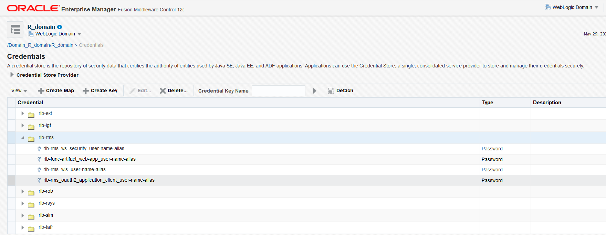The height and width of the screenshot is (235, 606).
Task: Follow the /Domain_R_domain/R_domain breadcrumb link
Action: [40, 45]
